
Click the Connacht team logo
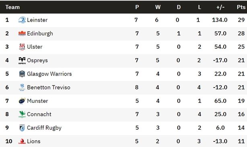[x=22, y=114]
